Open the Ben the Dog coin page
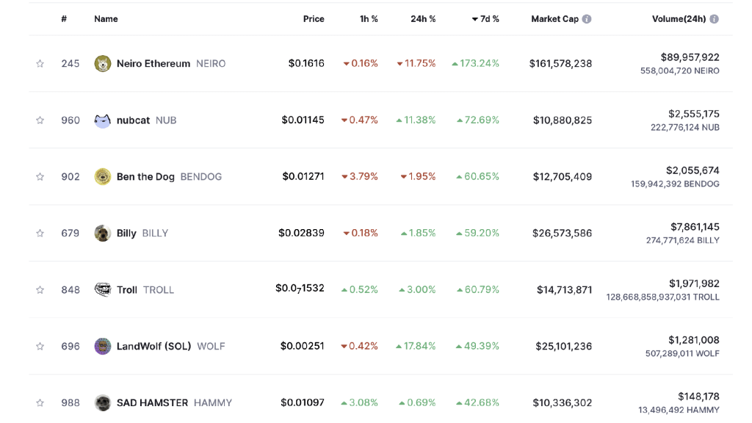752x423 pixels. tap(145, 177)
